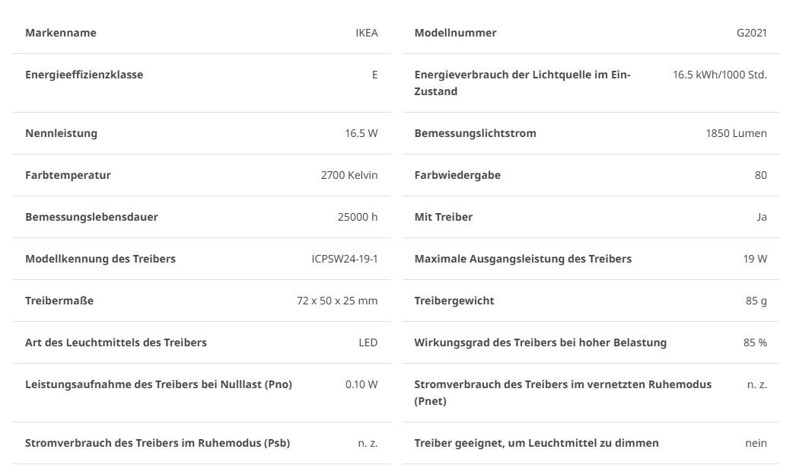Click the Art des Leuchtmittels des Treibers label
The height and width of the screenshot is (465, 812).
pos(116,342)
